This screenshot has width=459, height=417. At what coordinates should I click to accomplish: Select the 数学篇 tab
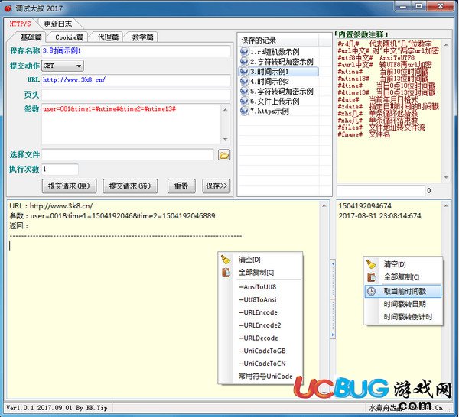tap(142, 37)
